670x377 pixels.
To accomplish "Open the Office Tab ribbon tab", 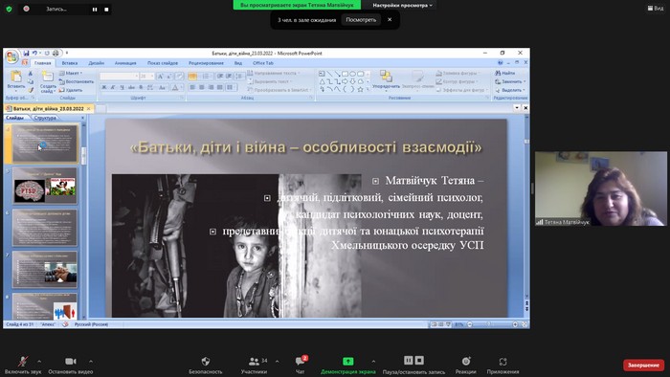I will point(263,63).
